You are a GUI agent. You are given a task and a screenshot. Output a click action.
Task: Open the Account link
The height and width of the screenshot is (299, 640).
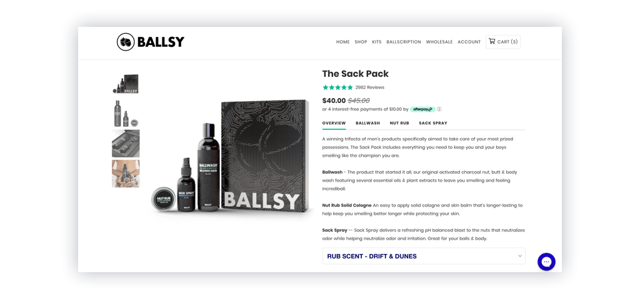click(469, 42)
